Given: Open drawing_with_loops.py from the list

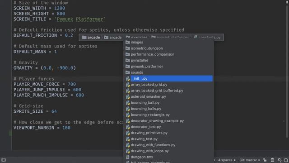Looking at the screenshot, I should coord(168,151).
